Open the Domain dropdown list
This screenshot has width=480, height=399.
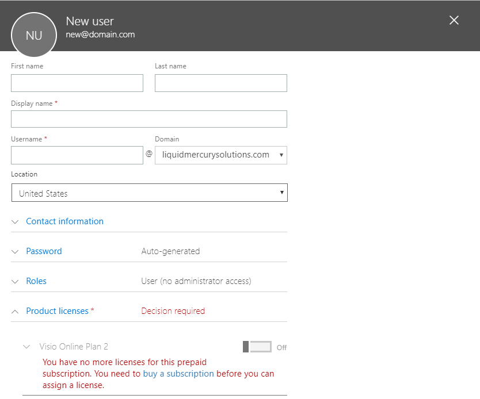(x=220, y=155)
